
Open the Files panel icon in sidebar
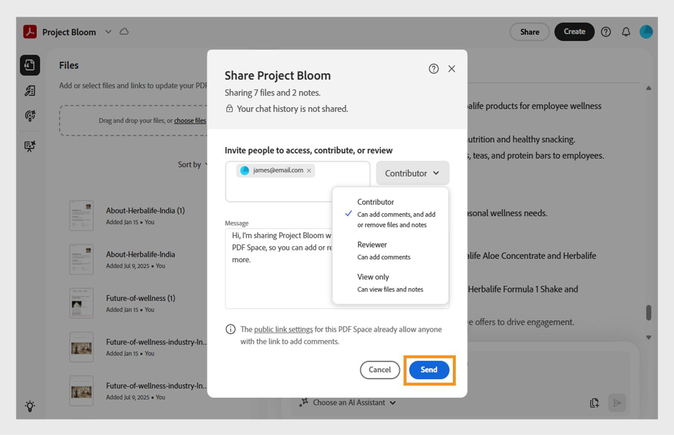coord(30,66)
